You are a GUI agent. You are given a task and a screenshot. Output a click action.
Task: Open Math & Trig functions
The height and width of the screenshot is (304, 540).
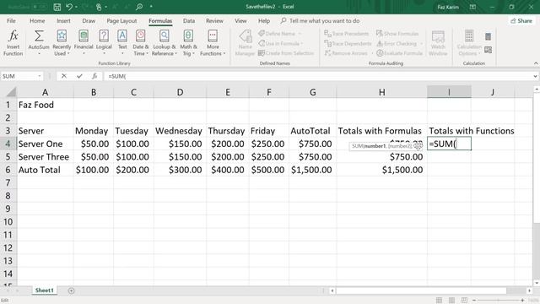[188, 43]
